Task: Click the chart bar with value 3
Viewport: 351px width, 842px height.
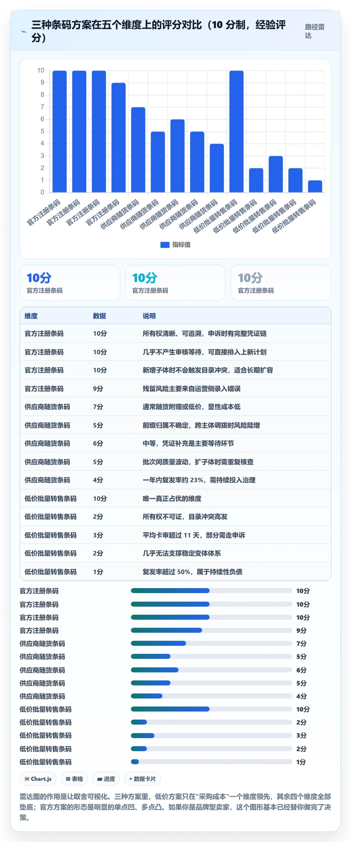Action: point(276,174)
